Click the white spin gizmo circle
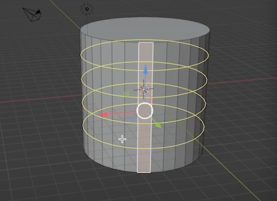Viewport: 277px width, 201px height. pyautogui.click(x=145, y=110)
